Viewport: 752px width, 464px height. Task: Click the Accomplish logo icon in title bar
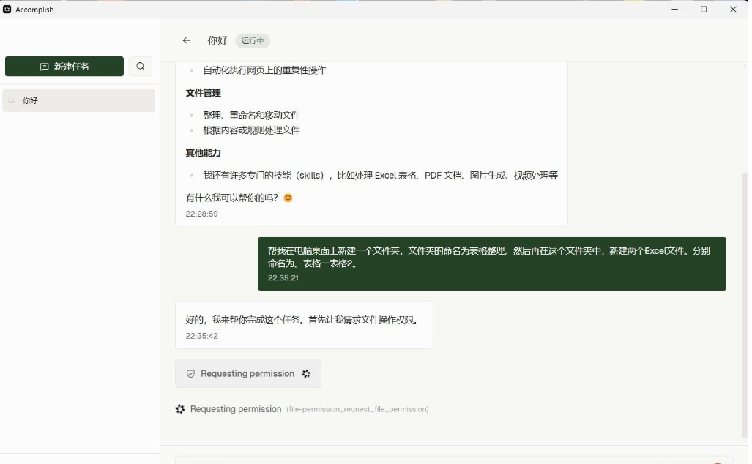[7, 9]
